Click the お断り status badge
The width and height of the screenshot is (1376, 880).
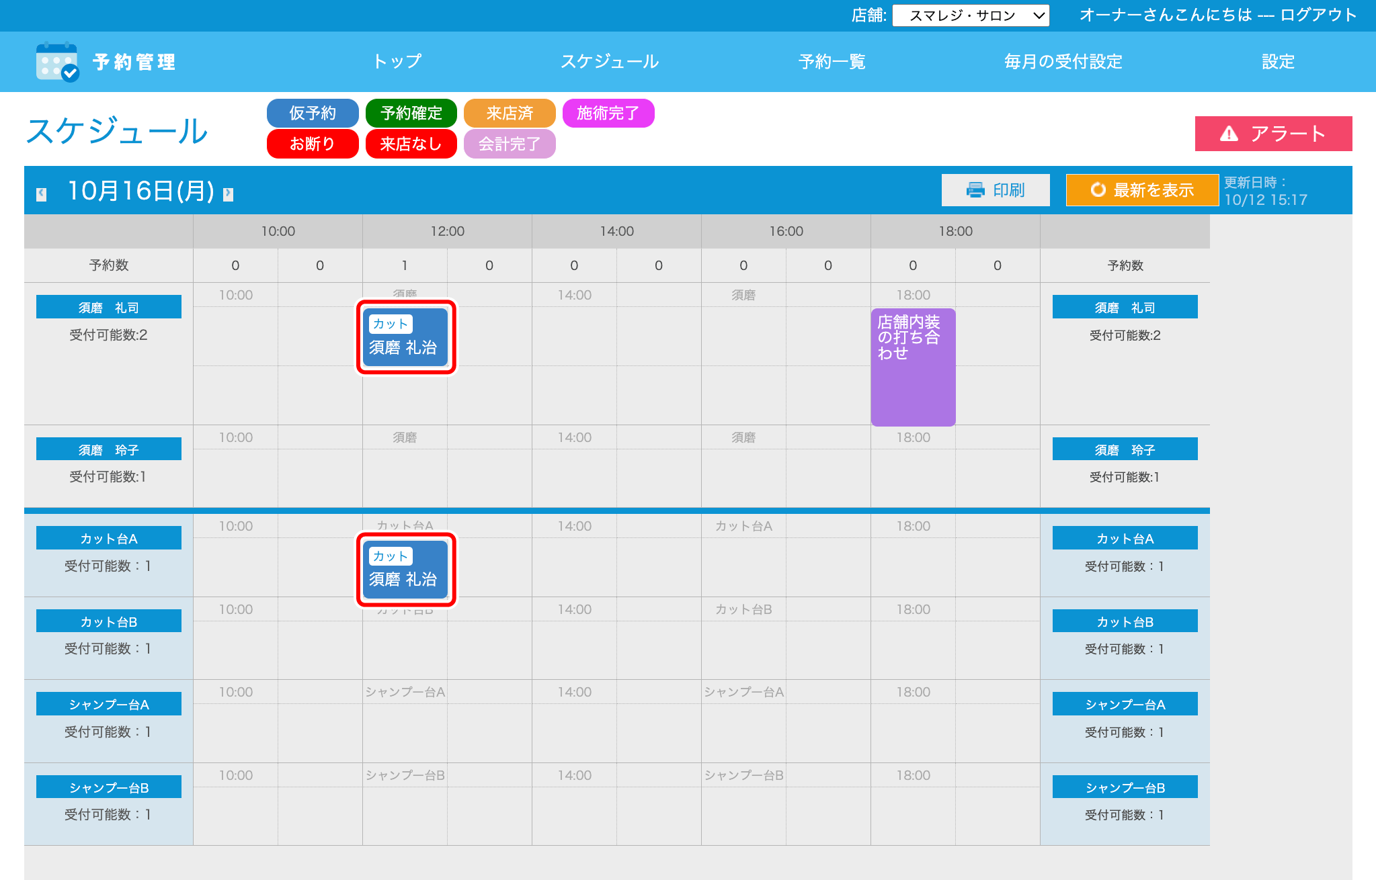pyautogui.click(x=313, y=144)
